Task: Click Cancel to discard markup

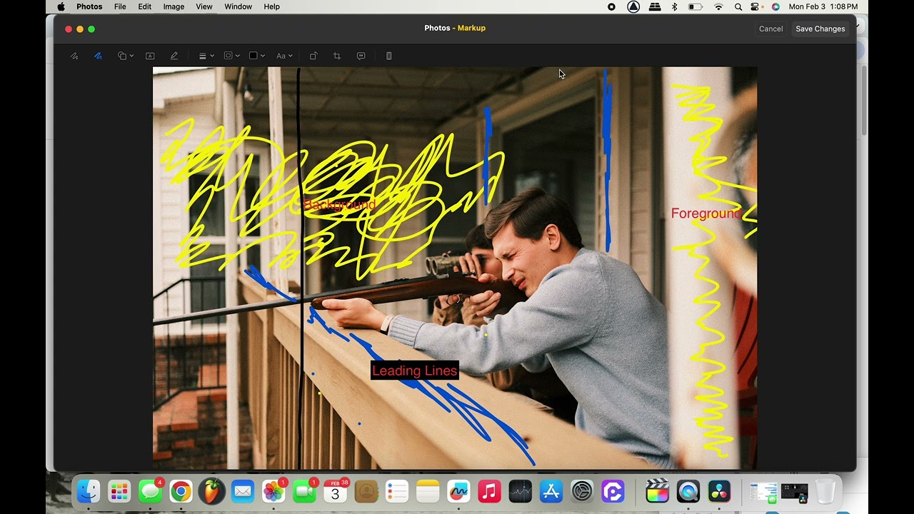Action: [x=770, y=29]
